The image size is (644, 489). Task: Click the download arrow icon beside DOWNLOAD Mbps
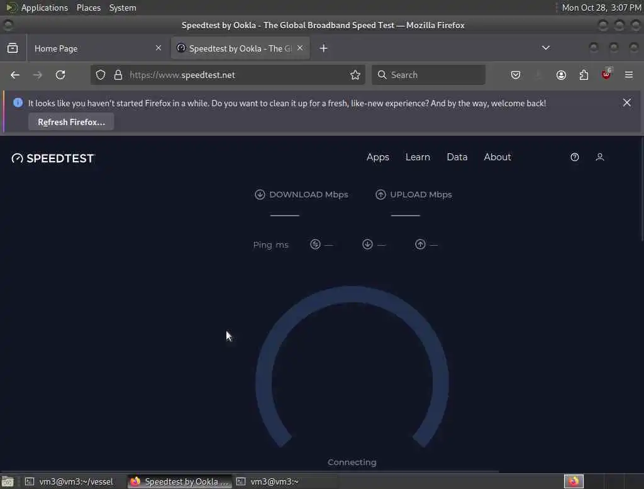[x=260, y=195]
